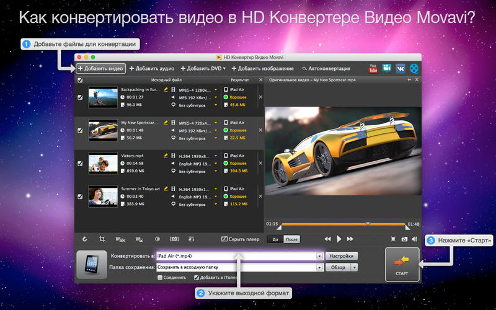This screenshot has height=310, width=496.
Task: Open the arrow next to Обзор
Action: (x=355, y=268)
